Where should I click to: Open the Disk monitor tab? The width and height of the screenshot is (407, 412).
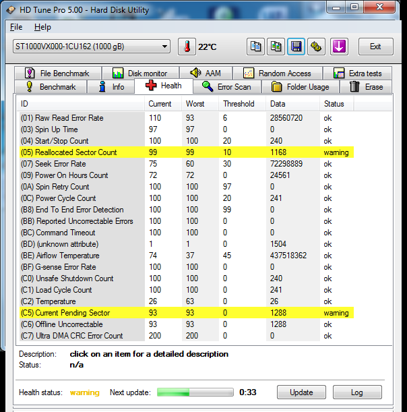(140, 73)
